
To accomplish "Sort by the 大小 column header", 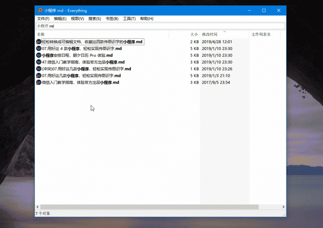I will [x=194, y=34].
